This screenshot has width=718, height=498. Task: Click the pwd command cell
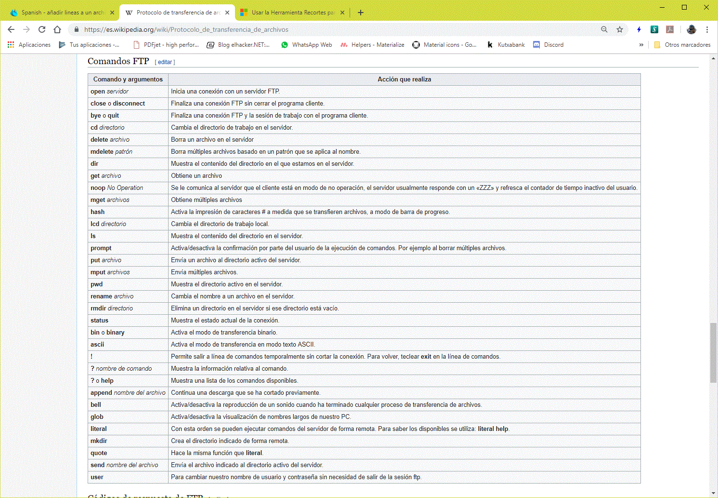tap(128, 284)
